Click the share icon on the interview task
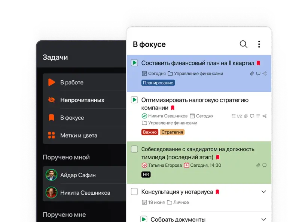 pos(265,165)
